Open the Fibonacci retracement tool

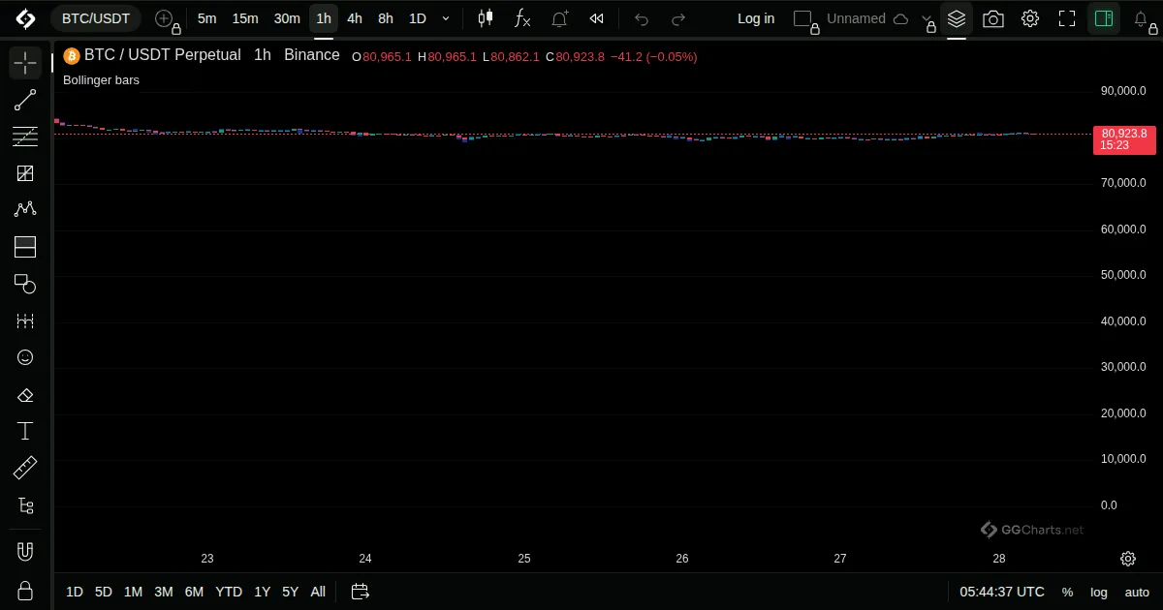(25, 137)
